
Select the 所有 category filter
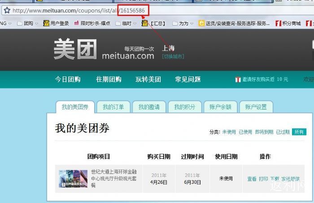point(299,132)
